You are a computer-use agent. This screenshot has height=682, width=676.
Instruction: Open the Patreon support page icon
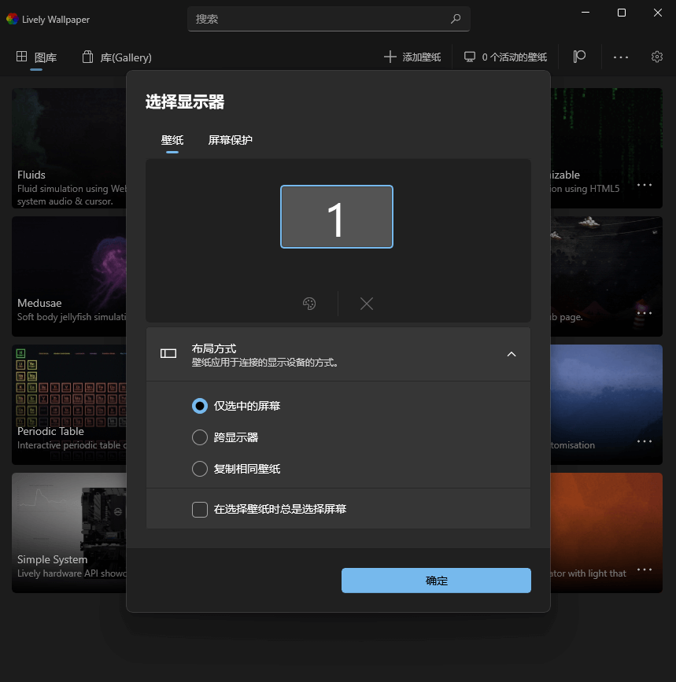click(x=579, y=57)
